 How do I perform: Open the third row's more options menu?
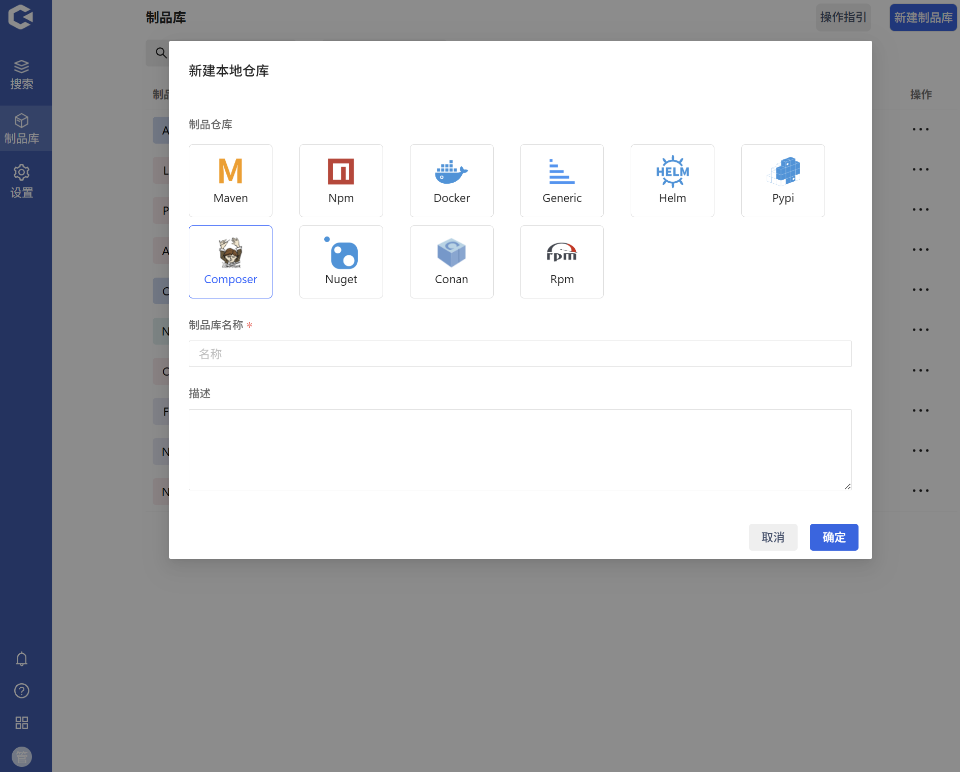pyautogui.click(x=920, y=210)
